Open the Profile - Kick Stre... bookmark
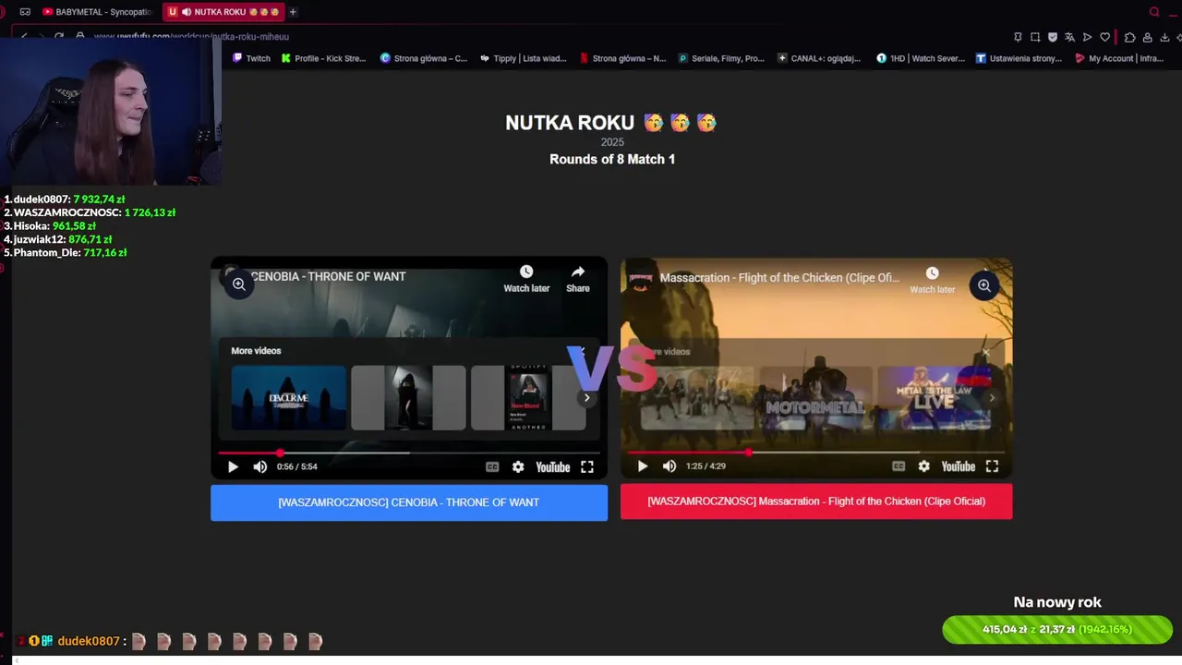The image size is (1182, 665). coord(324,58)
